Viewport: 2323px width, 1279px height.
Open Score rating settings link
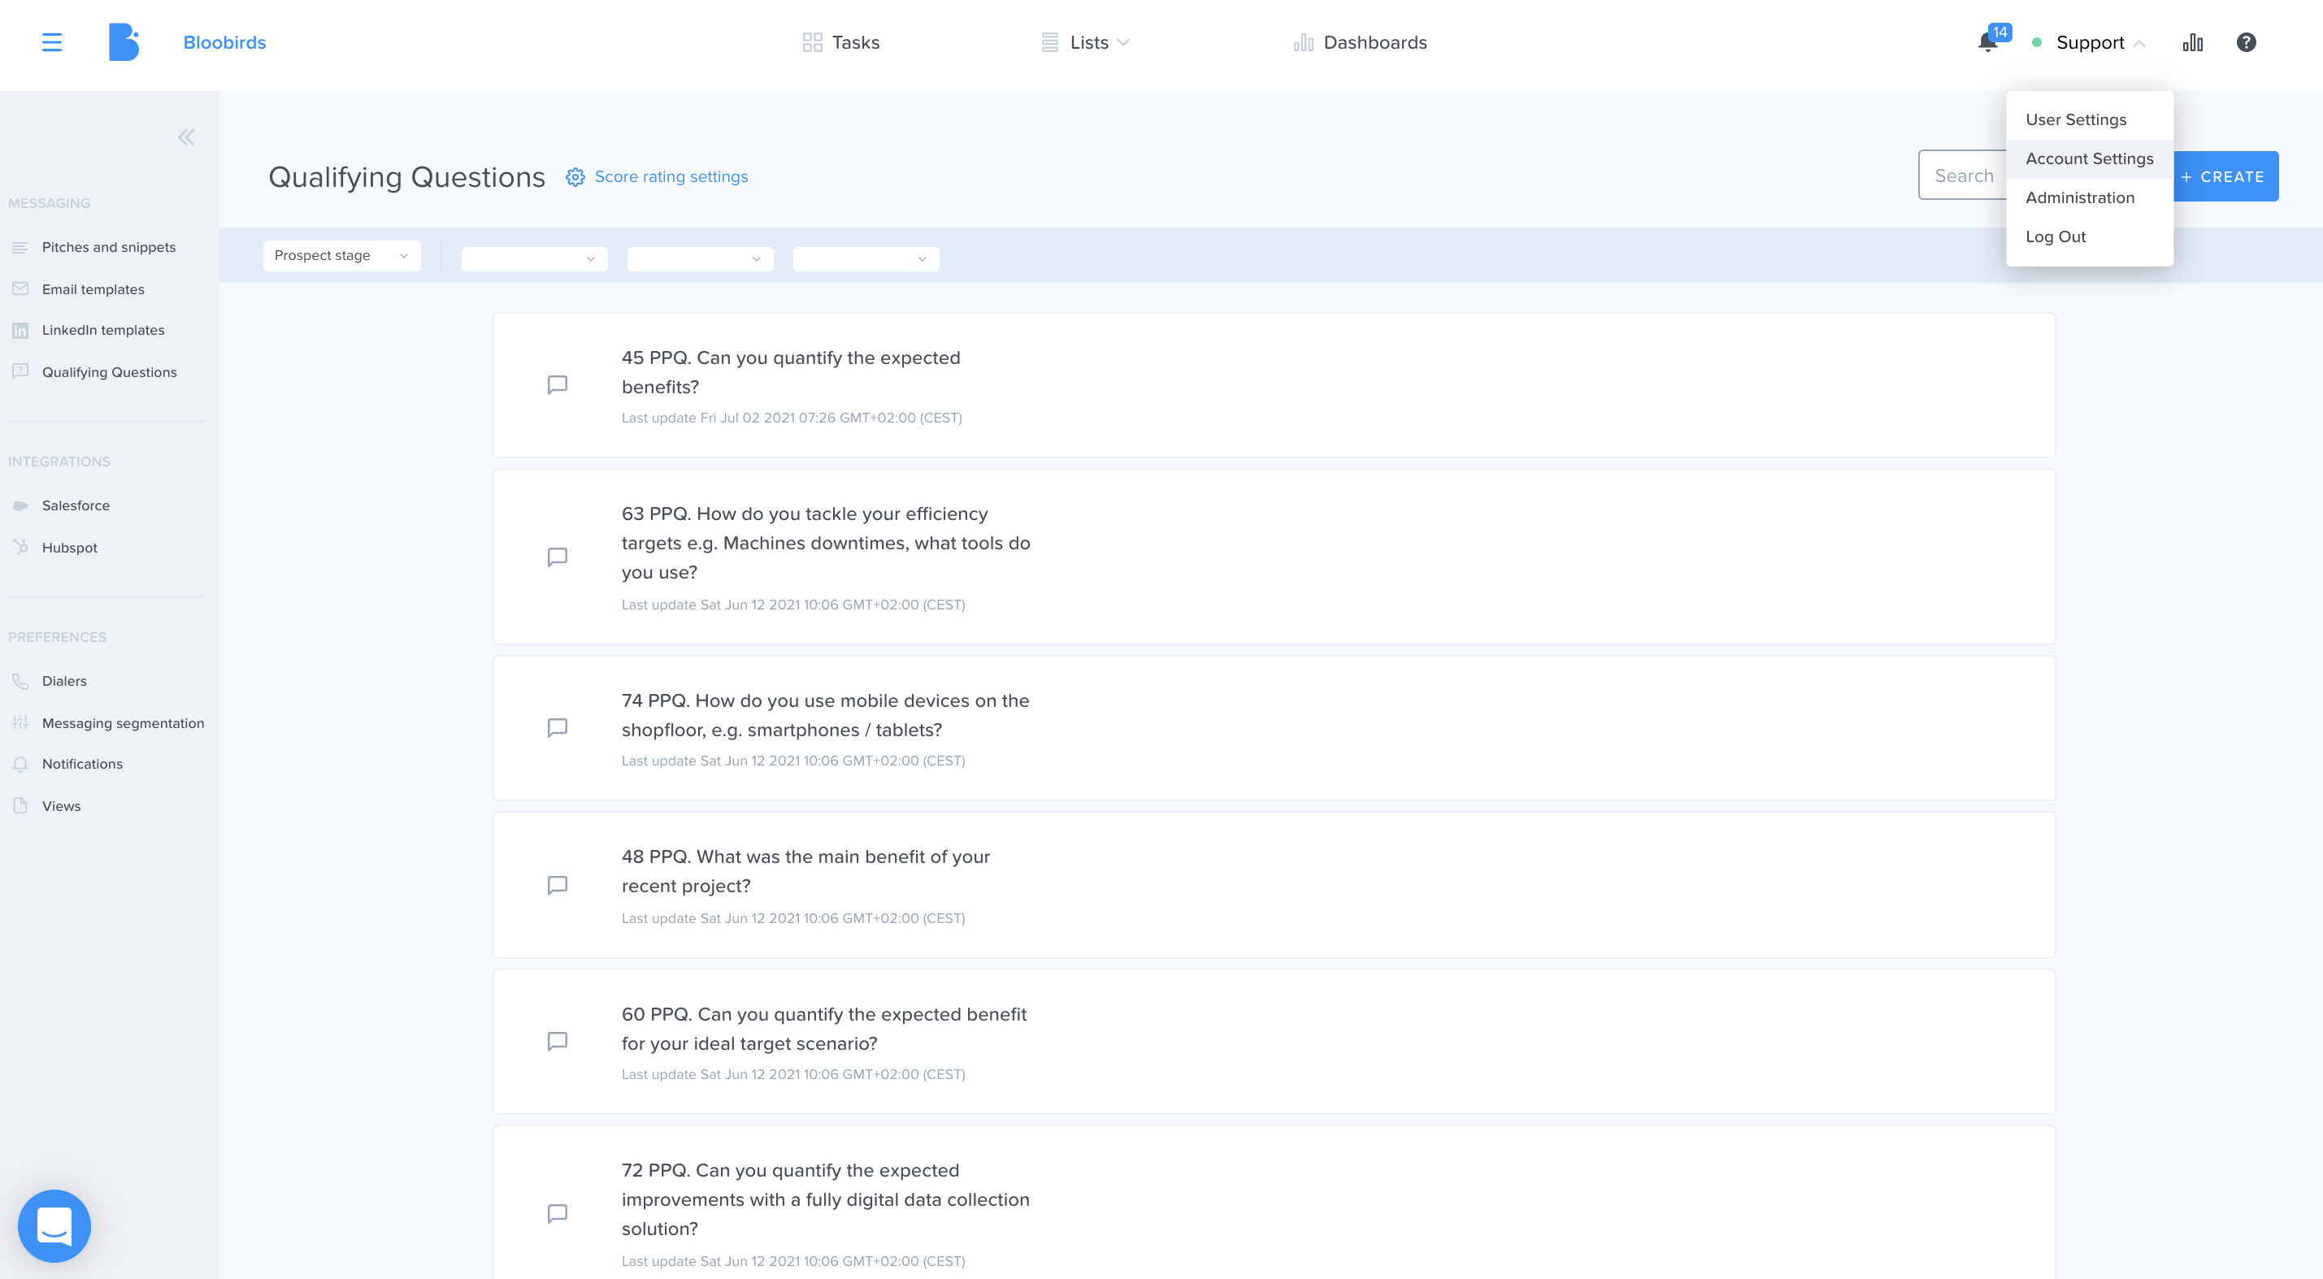(671, 176)
